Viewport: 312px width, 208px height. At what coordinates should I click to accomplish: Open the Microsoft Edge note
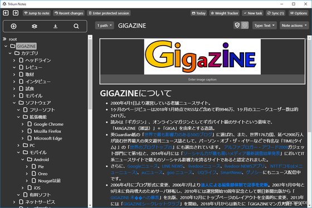48,138
